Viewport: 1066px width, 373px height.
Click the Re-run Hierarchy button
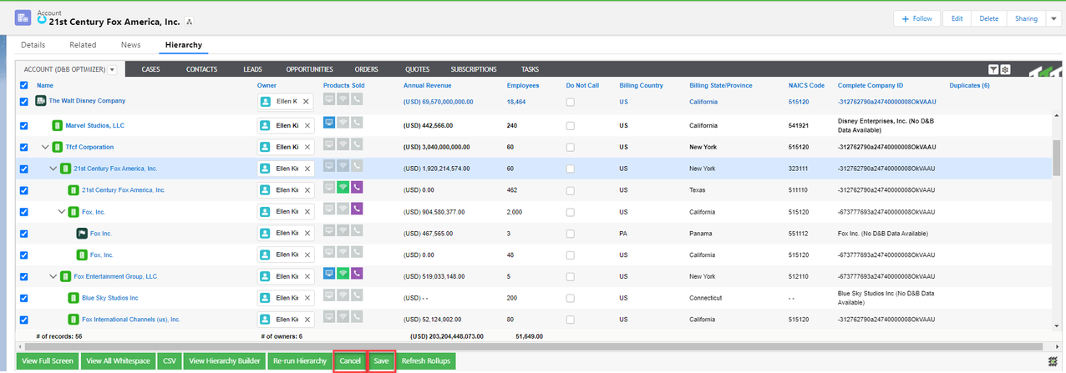tap(299, 361)
